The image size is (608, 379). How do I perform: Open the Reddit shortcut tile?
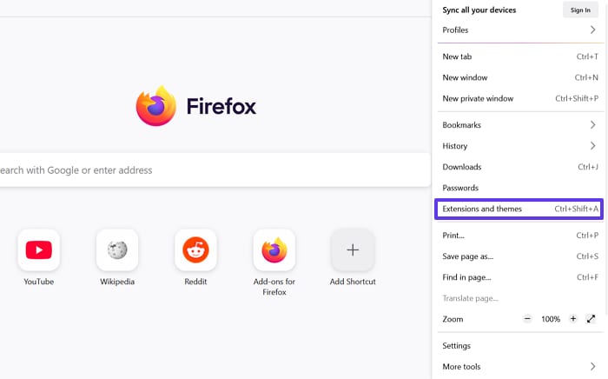[195, 249]
